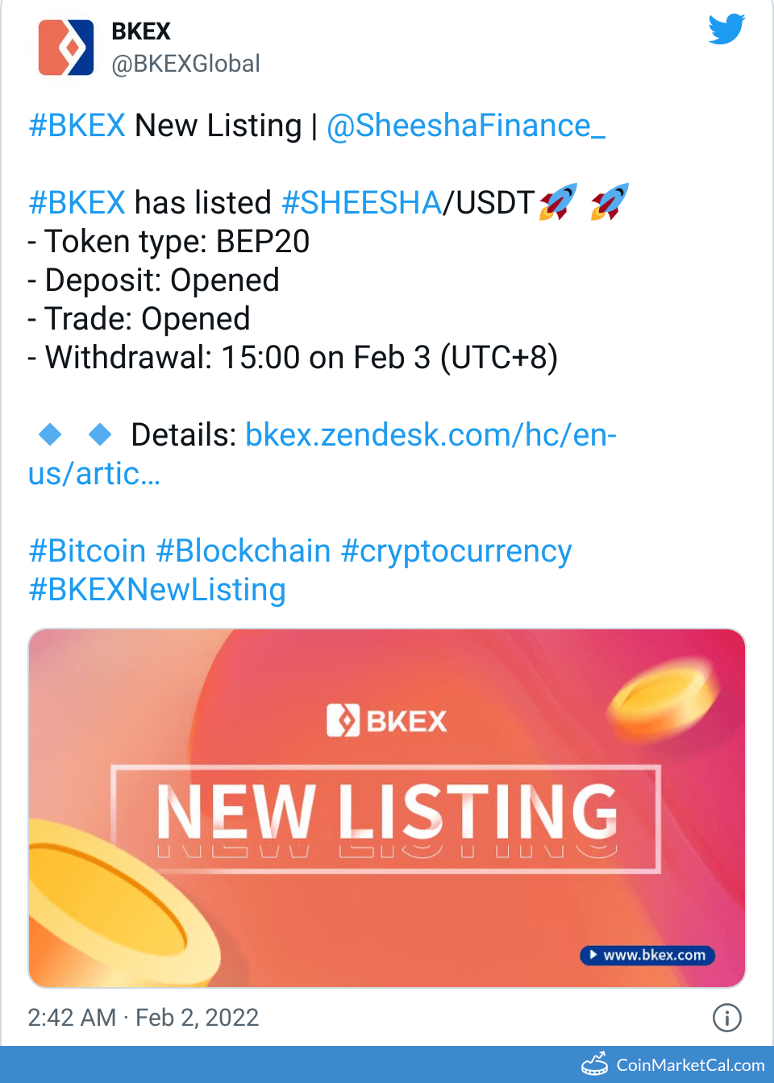Open the @SheeshaFinance_ mention
The width and height of the screenshot is (774, 1083).
click(x=466, y=126)
